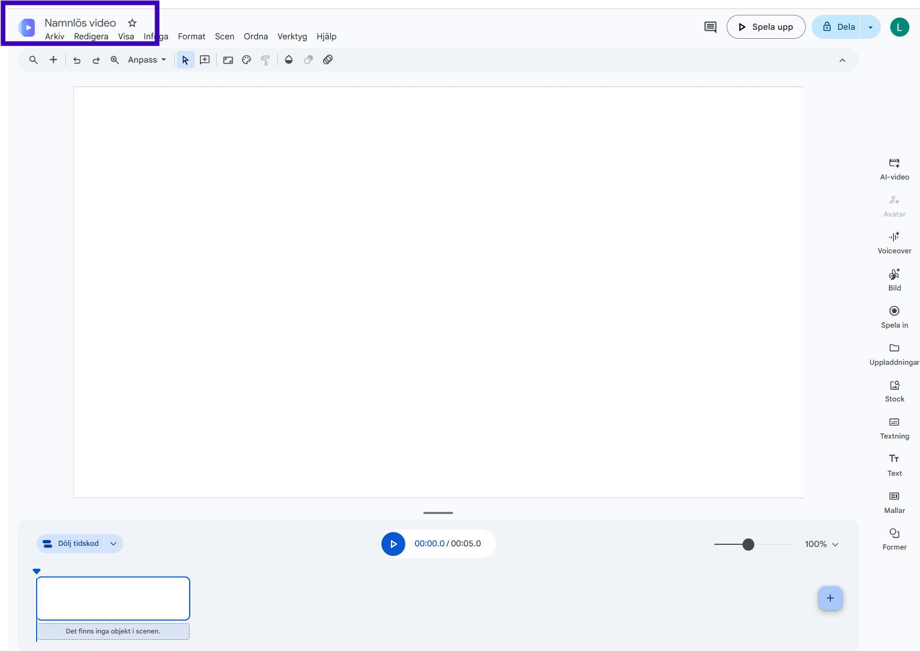
Task: Click the add comment icon in toolbar
Action: [205, 60]
